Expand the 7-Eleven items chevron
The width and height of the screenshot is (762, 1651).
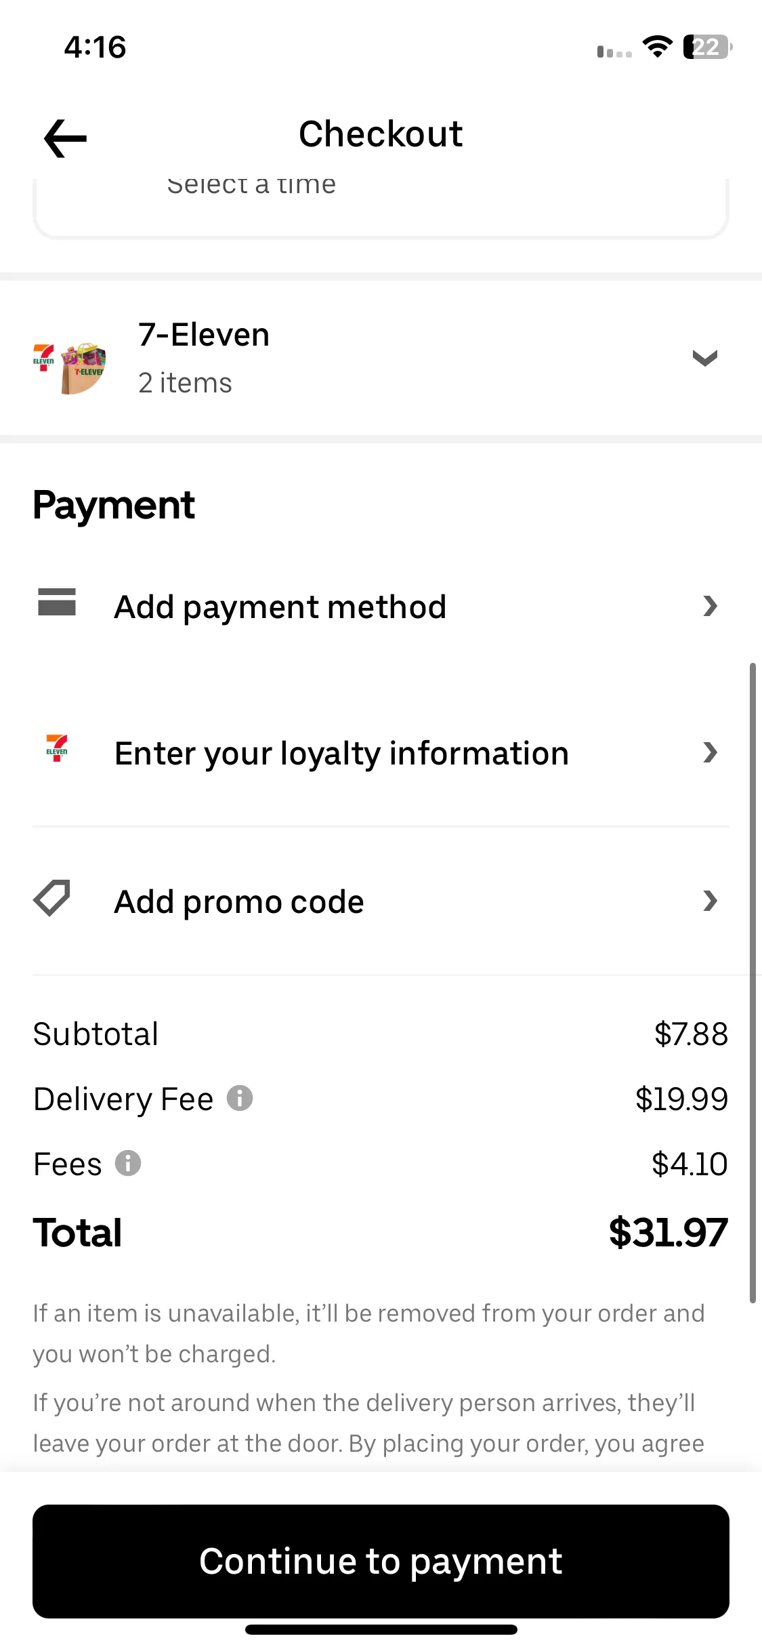tap(705, 358)
